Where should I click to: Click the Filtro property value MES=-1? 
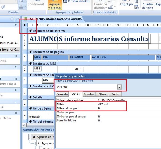tap(110, 104)
